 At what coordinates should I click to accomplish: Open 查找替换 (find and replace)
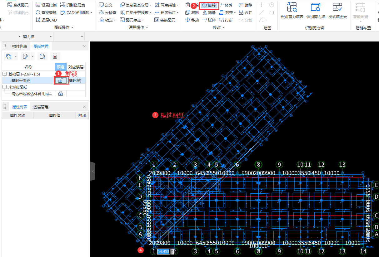(x=46, y=12)
